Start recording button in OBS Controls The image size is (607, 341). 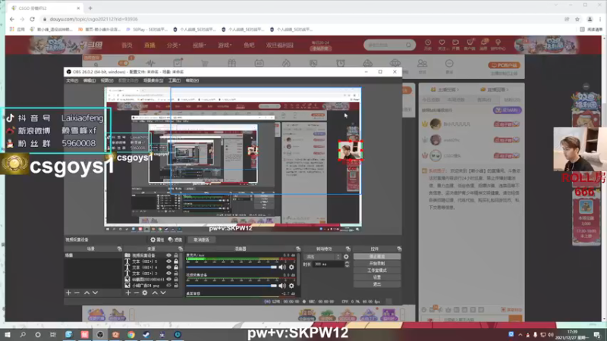(x=377, y=264)
